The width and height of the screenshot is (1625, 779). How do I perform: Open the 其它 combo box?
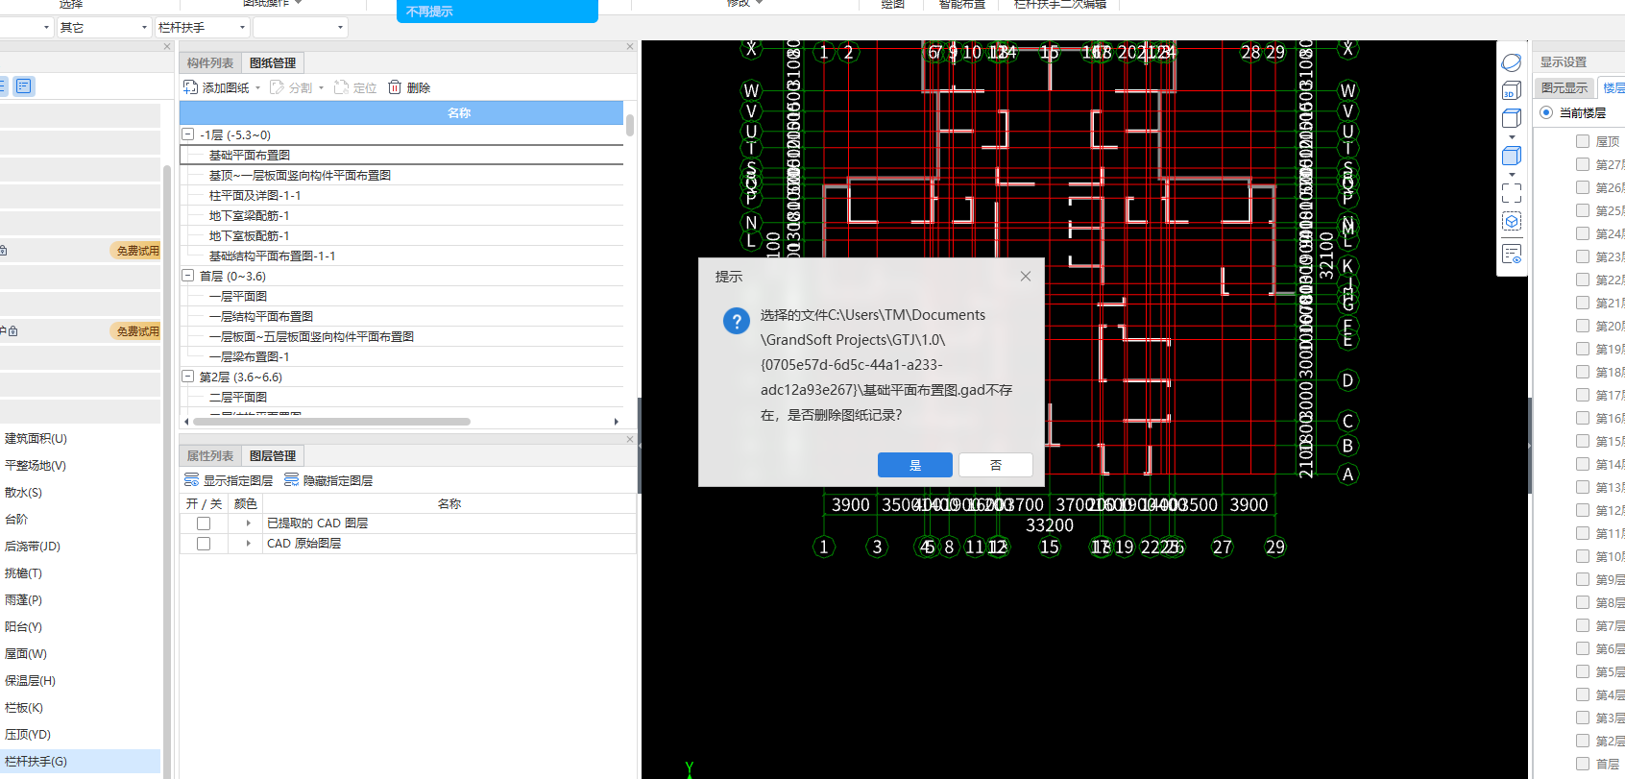pos(104,27)
